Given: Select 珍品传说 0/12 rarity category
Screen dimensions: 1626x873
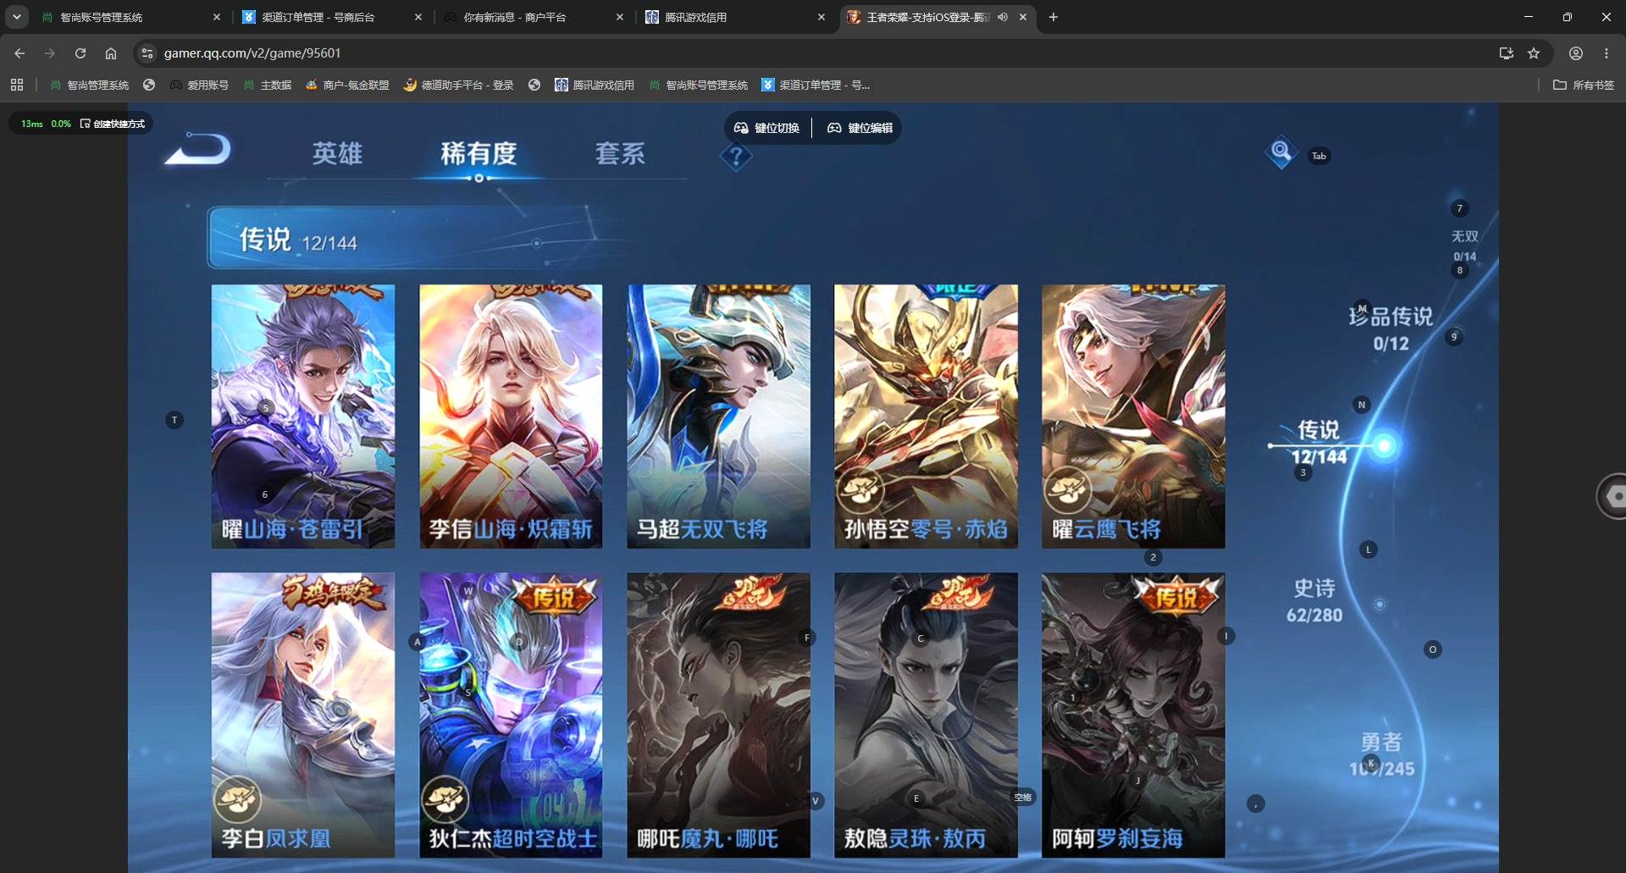Looking at the screenshot, I should [1391, 329].
